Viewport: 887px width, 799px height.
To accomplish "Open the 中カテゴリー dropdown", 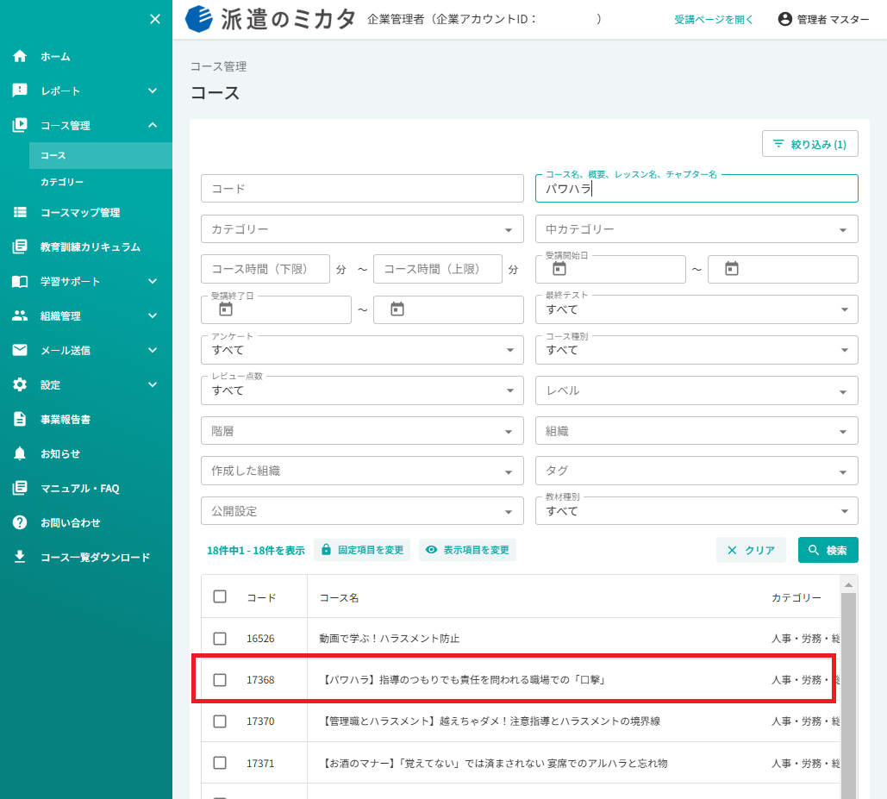I will (x=696, y=229).
